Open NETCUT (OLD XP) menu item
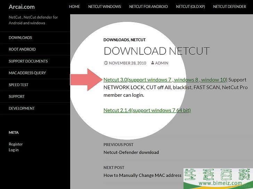The width and height of the screenshot is (253, 189). tap(190, 7)
